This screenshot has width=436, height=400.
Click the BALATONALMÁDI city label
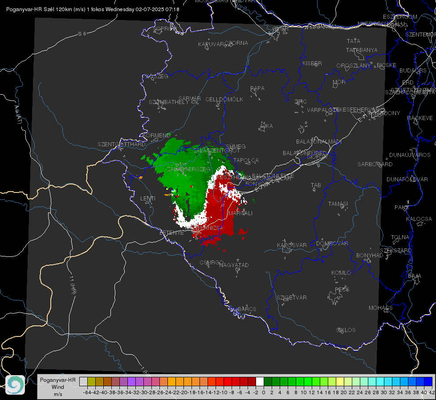click(x=319, y=142)
